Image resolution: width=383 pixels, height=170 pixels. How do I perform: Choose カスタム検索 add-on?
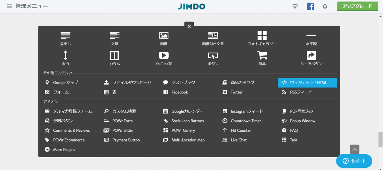pos(120,111)
